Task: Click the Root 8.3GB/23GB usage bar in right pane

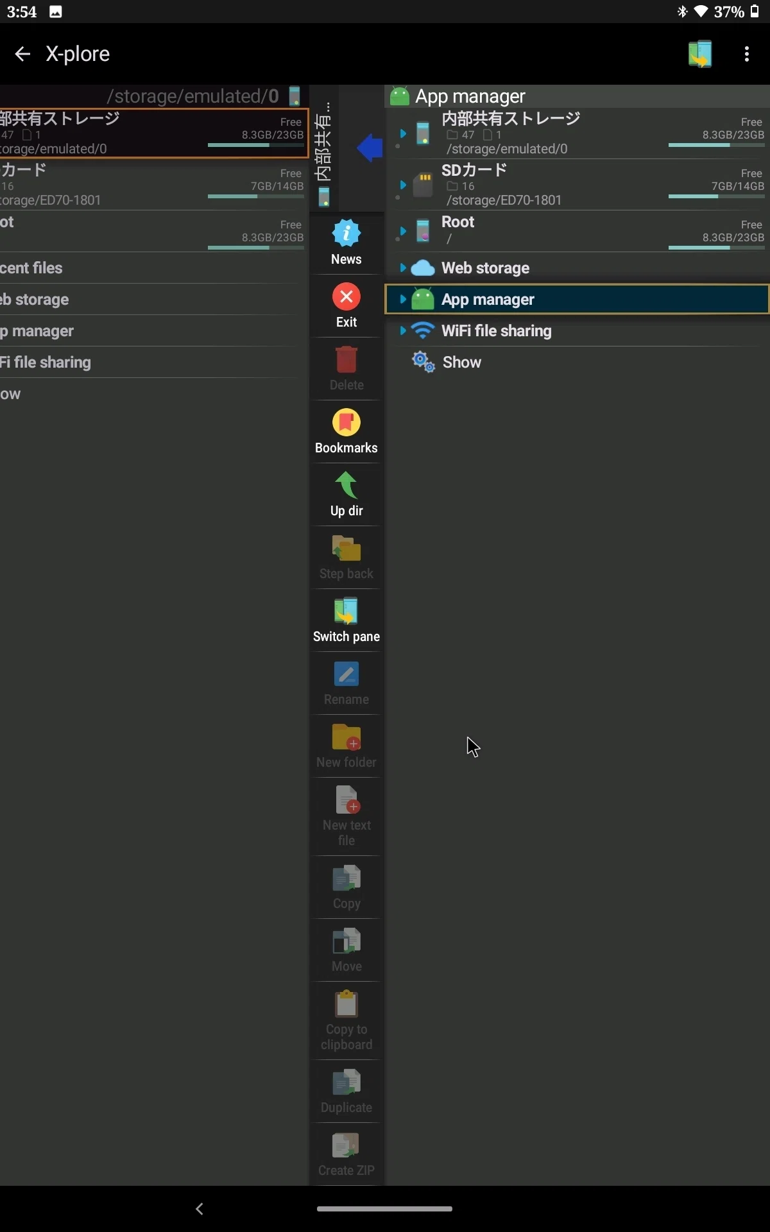Action: pyautogui.click(x=716, y=248)
